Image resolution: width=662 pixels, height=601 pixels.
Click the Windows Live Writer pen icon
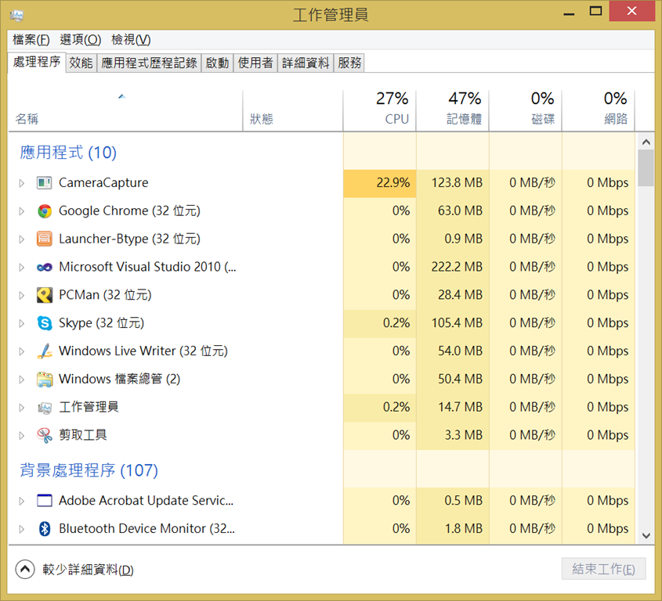pyautogui.click(x=45, y=351)
